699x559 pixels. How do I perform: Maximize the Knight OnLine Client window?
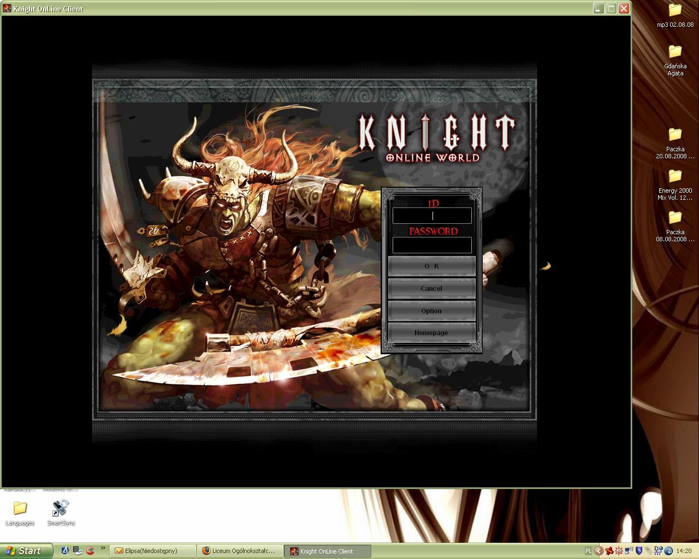[x=611, y=8]
